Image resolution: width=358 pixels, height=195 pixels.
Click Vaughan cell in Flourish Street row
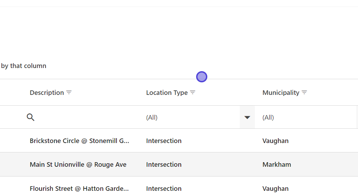(275, 189)
